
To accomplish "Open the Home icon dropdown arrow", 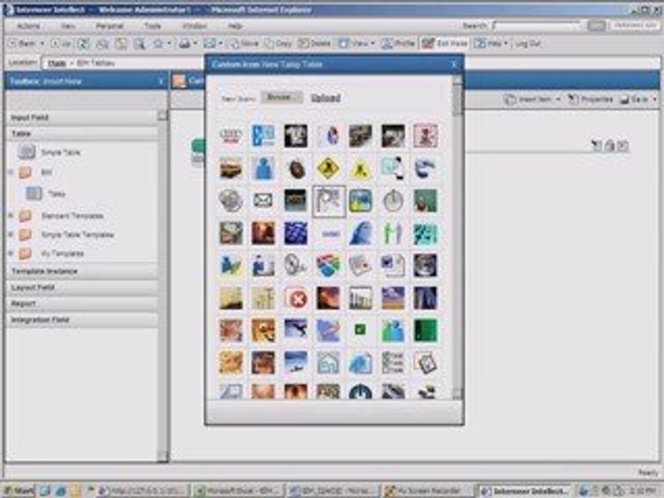I will (x=169, y=43).
